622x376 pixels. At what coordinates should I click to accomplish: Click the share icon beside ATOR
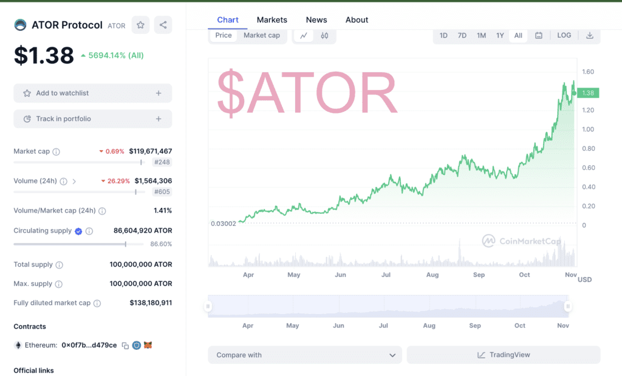click(163, 25)
